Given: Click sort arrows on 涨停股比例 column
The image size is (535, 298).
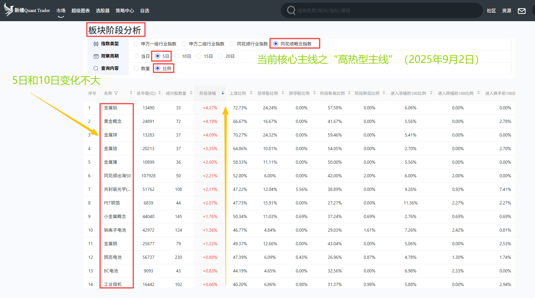Looking at the screenshot, I should 283,93.
